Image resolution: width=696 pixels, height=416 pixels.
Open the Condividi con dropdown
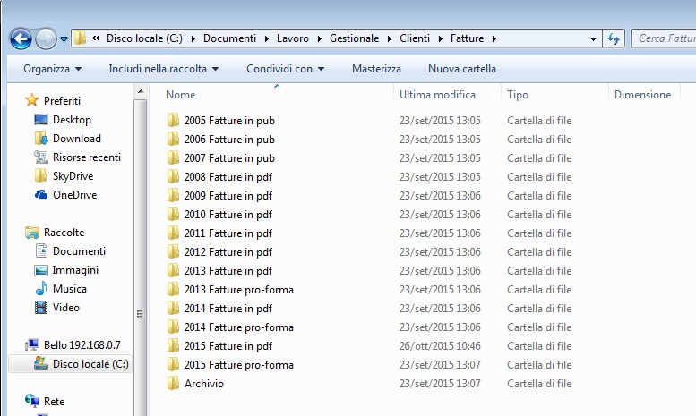tap(285, 69)
